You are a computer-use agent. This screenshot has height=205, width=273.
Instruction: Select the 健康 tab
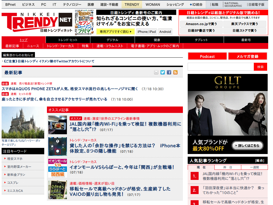click(x=157, y=40)
